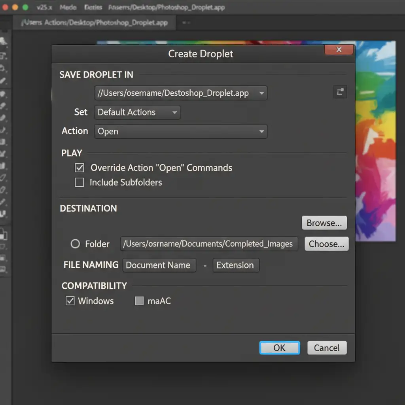Screen dimensions: 405x405
Task: Confirm the dialog with OK
Action: [279, 348]
